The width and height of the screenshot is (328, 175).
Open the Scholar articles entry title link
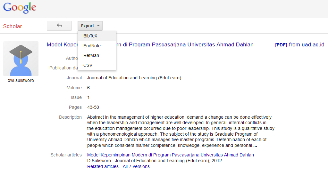click(170, 155)
